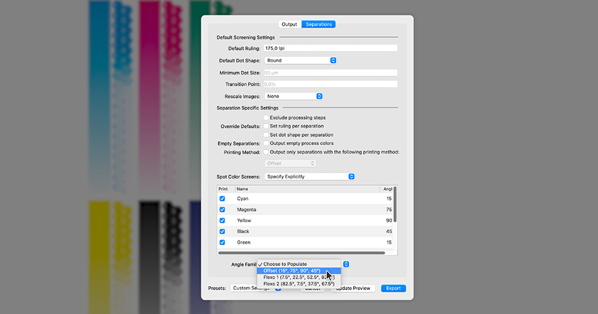Open the Spot Color Screens dropdown
Image resolution: width=598 pixels, height=314 pixels.
click(309, 176)
